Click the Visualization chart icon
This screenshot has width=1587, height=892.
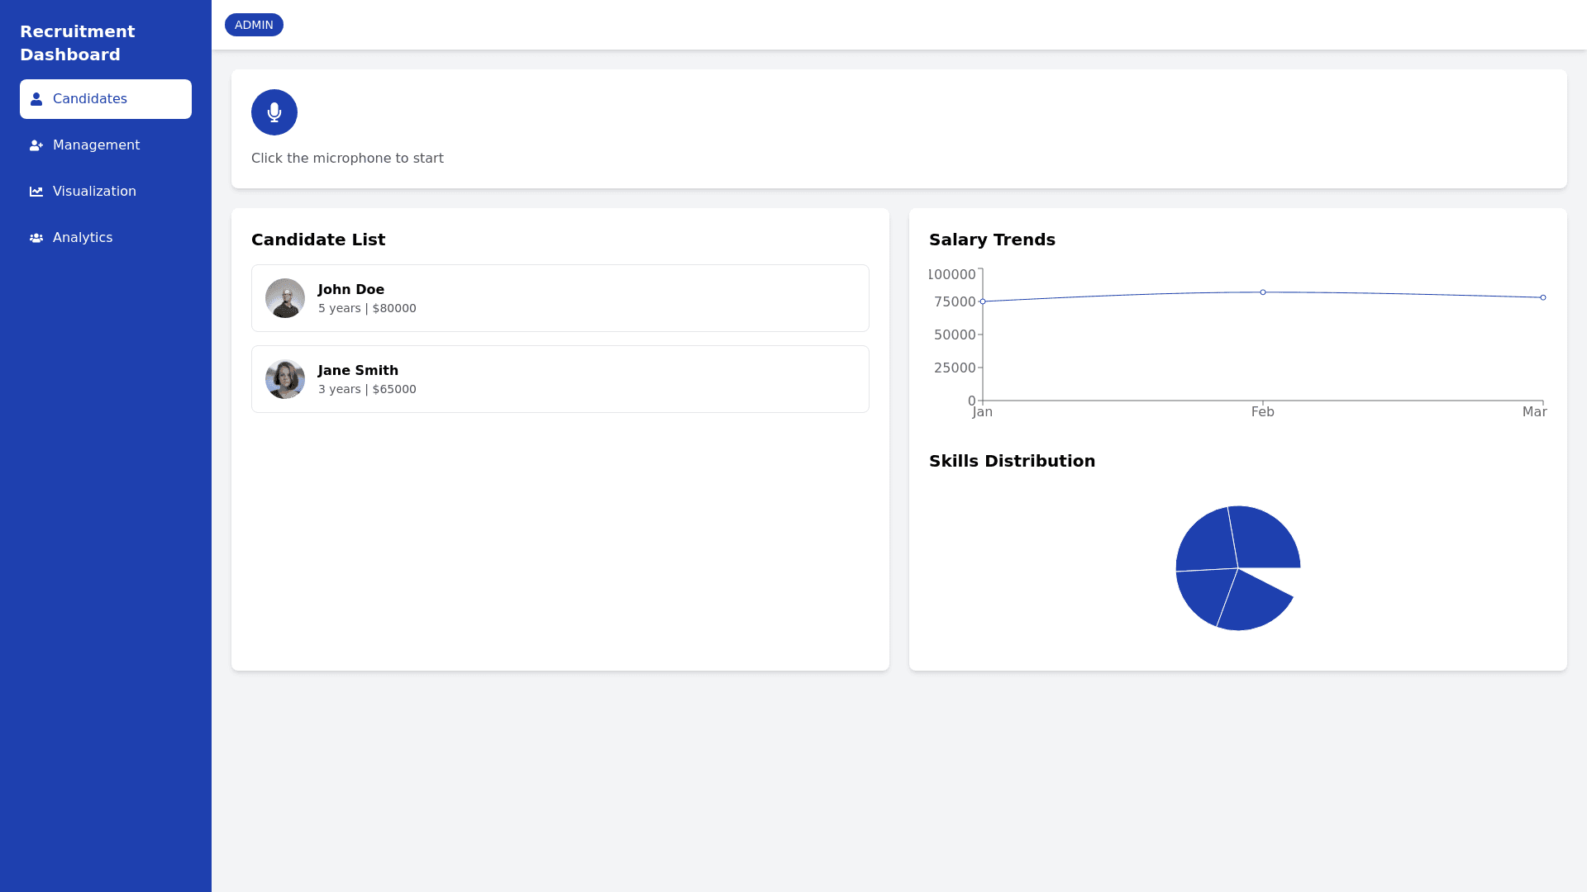click(36, 192)
